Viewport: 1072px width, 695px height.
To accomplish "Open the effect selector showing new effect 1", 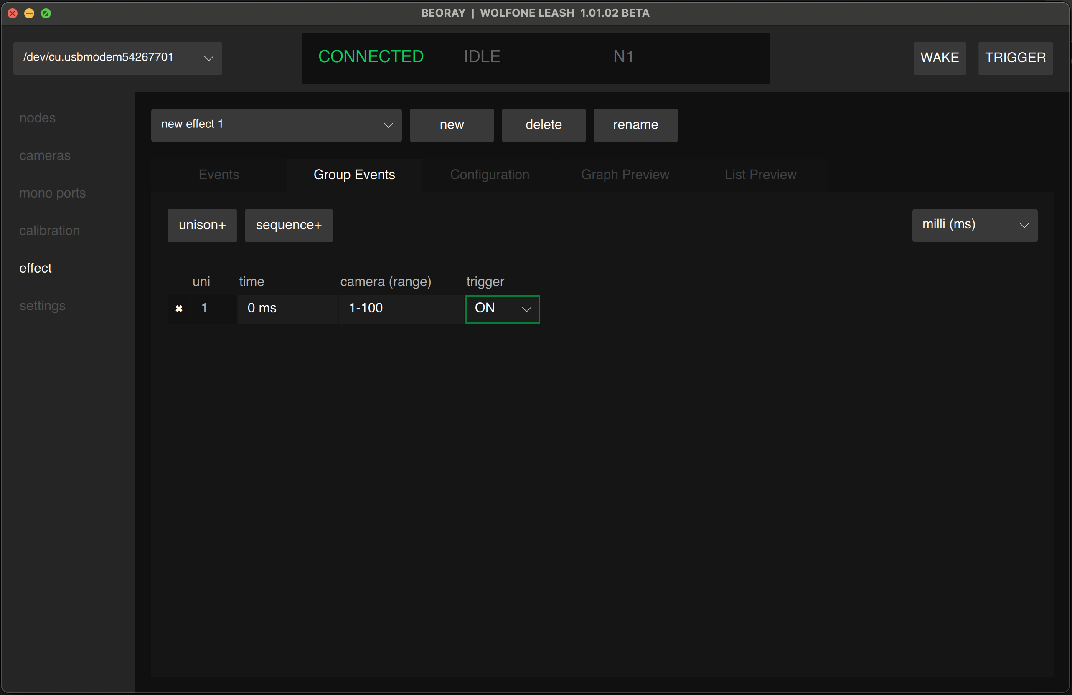I will 276,125.
